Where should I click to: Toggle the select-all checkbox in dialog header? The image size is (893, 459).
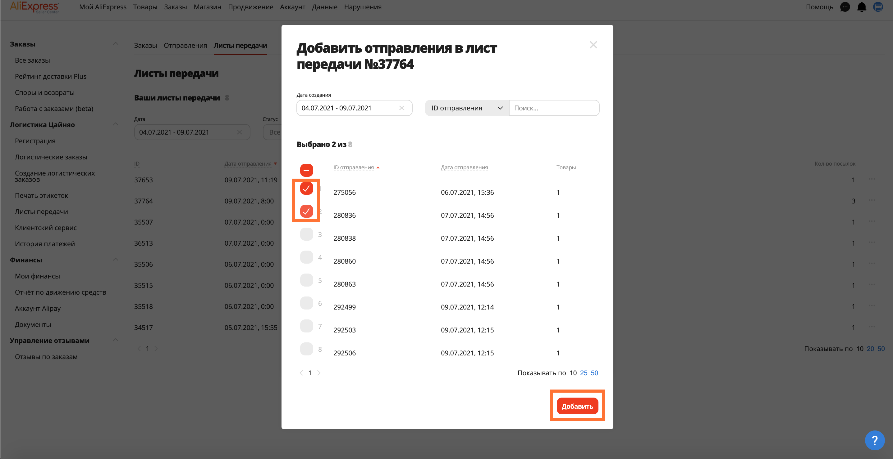[306, 170]
